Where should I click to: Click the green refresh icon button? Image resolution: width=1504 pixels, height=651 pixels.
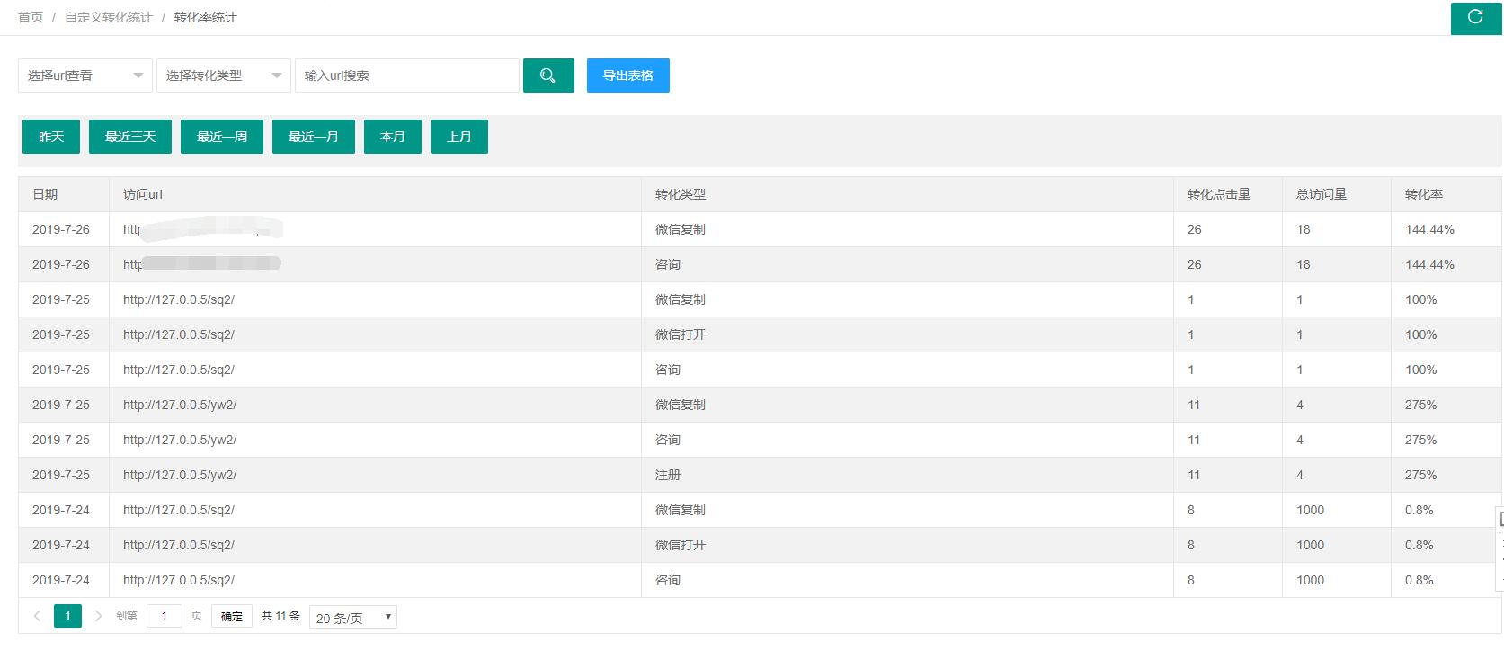(x=1475, y=18)
